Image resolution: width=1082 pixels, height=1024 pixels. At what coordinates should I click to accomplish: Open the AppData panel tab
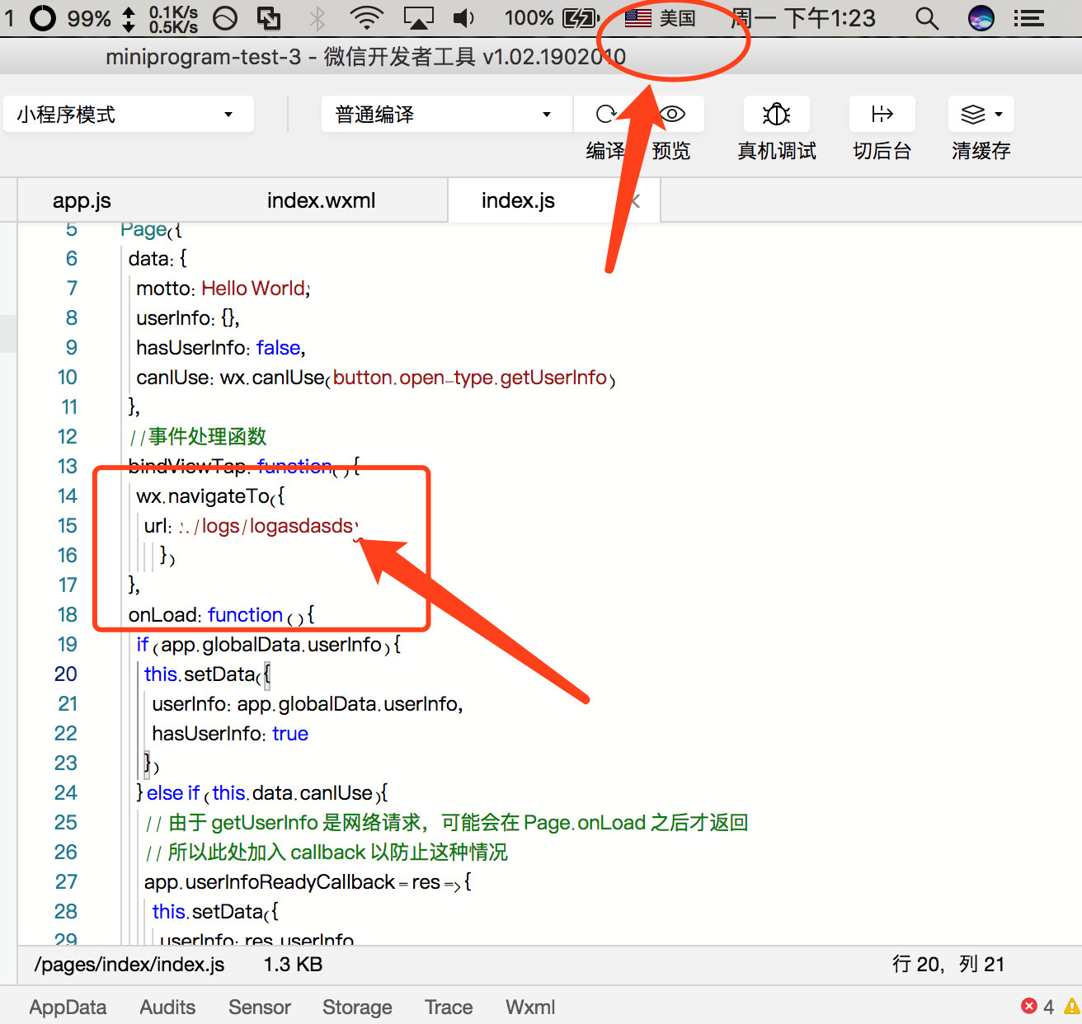coord(68,1007)
